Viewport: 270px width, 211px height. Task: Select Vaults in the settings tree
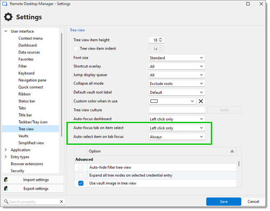point(23,136)
